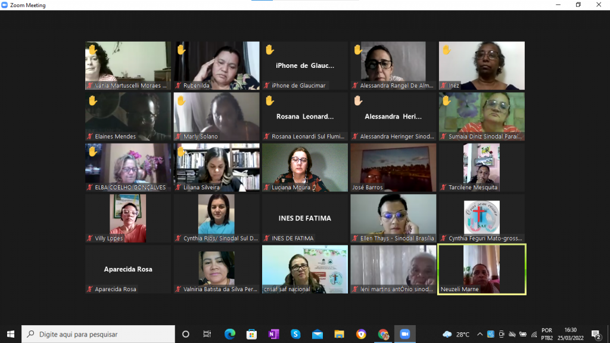Screen dimensions: 610x343
Task: Select the INES DE FATIMA participant tile
Action: pos(304,218)
